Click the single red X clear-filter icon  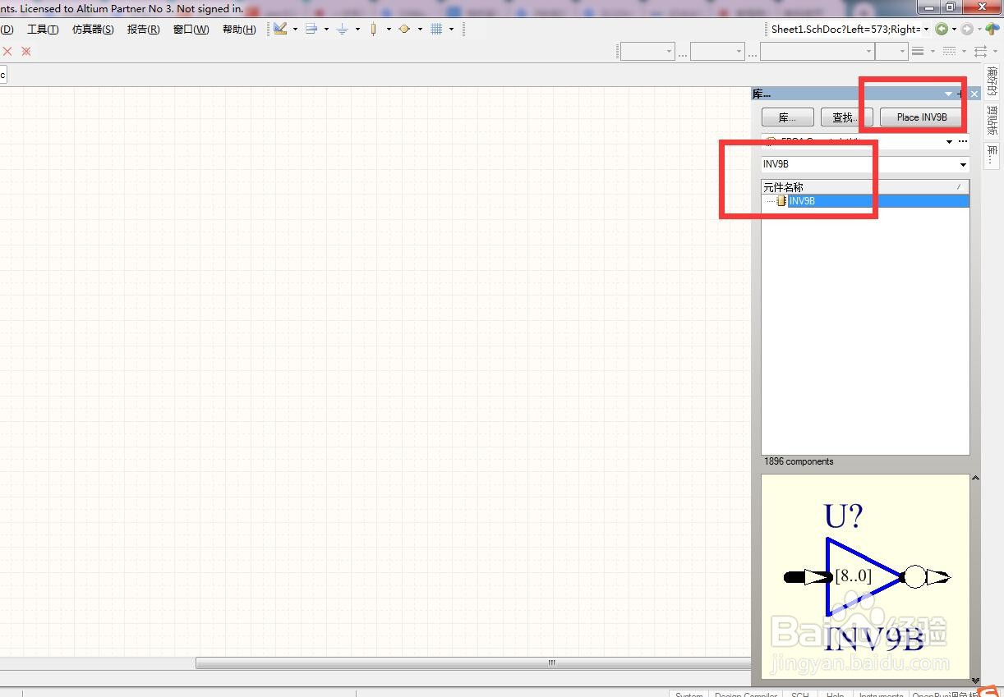(x=7, y=51)
